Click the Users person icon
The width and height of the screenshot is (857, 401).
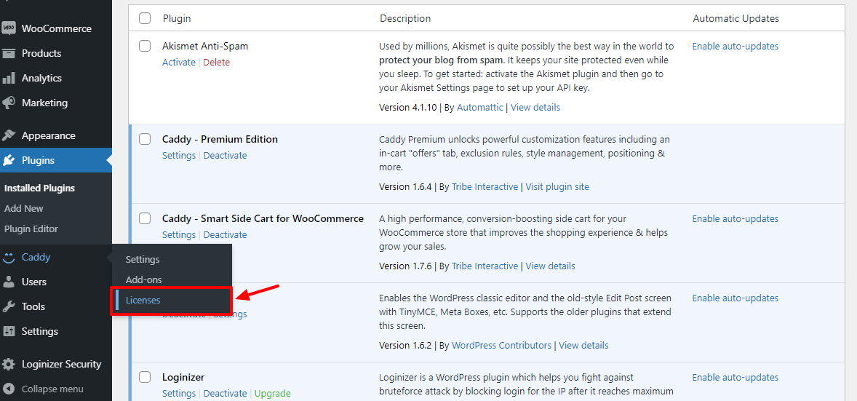(x=9, y=282)
